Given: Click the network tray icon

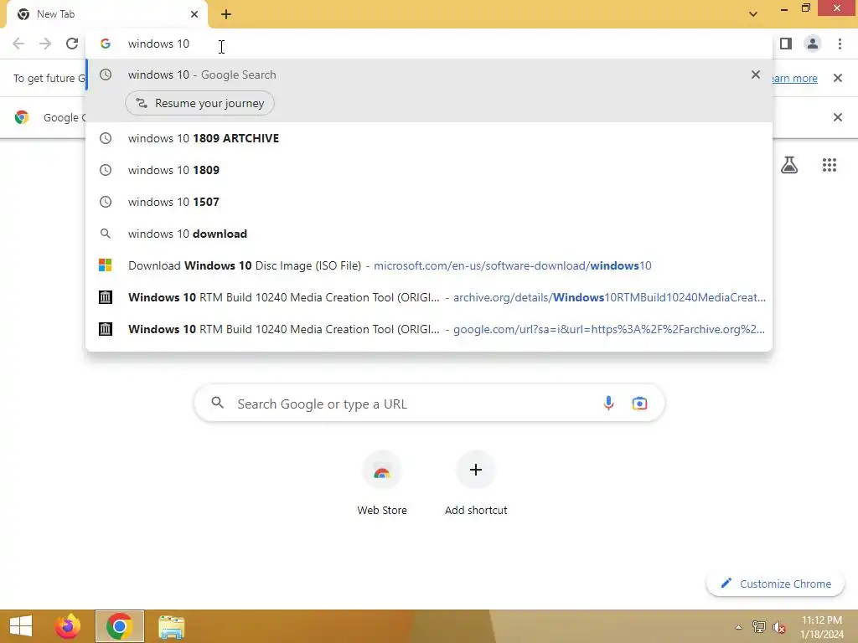Looking at the screenshot, I should 758,627.
